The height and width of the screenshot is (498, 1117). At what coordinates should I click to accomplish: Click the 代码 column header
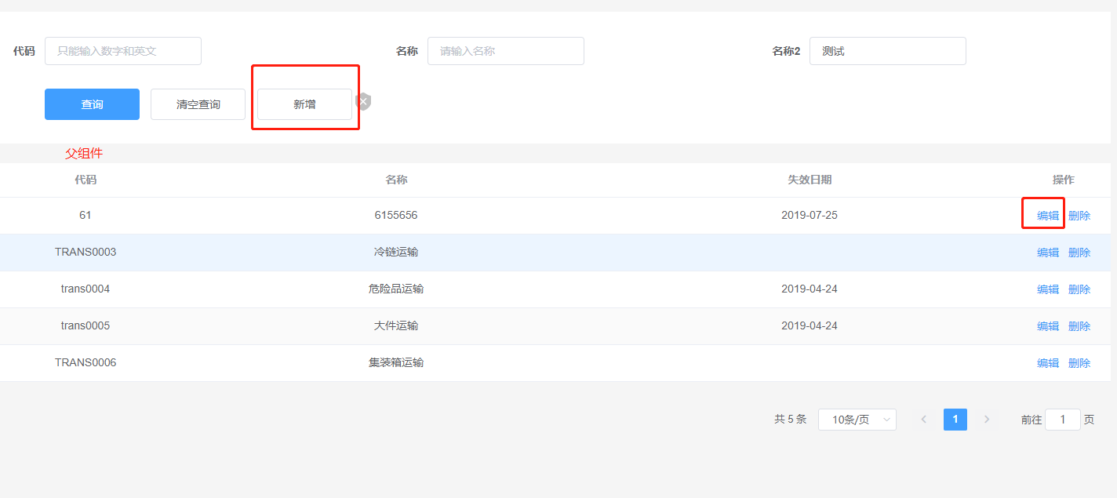(86, 180)
